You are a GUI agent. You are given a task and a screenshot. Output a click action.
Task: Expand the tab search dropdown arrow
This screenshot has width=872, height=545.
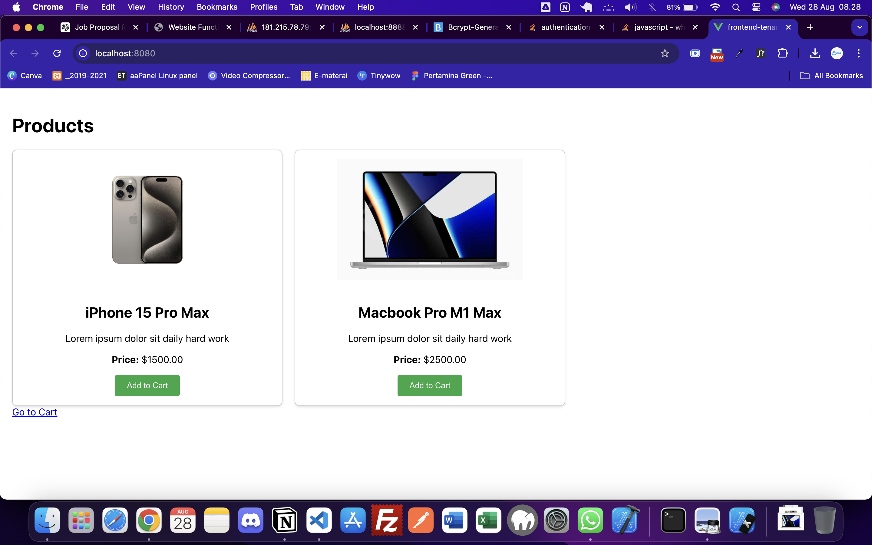coord(859,27)
